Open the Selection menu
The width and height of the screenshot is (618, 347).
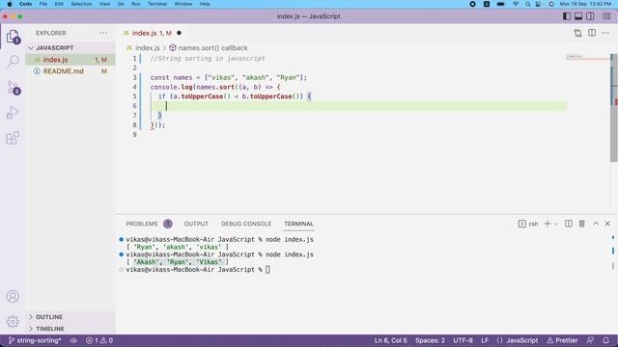point(81,4)
